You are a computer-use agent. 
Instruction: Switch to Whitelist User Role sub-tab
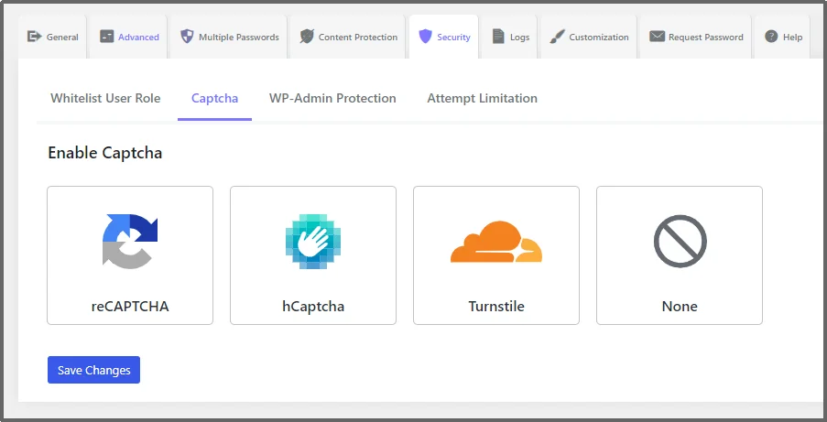105,98
